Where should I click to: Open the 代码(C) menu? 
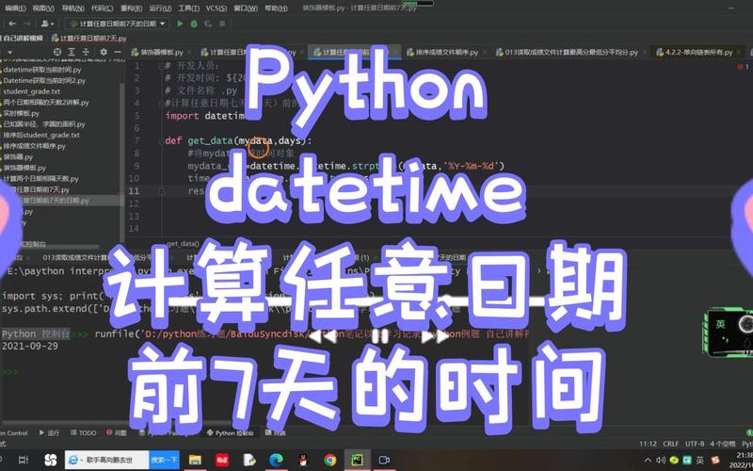[x=102, y=8]
